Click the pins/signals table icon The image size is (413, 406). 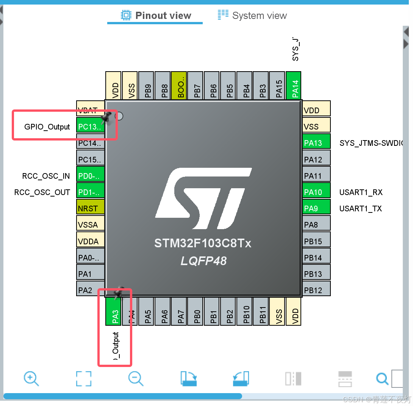345,379
